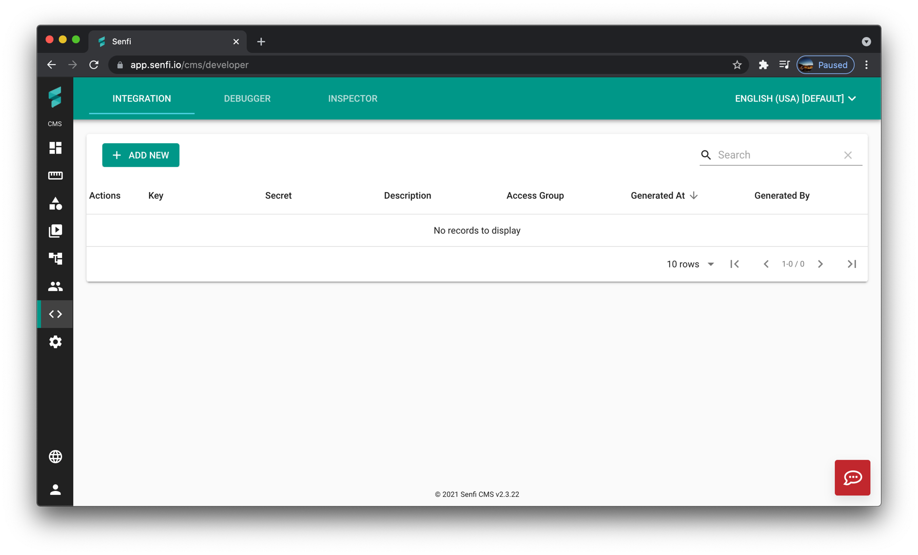
Task: Close the Senfi browser tab
Action: [236, 42]
